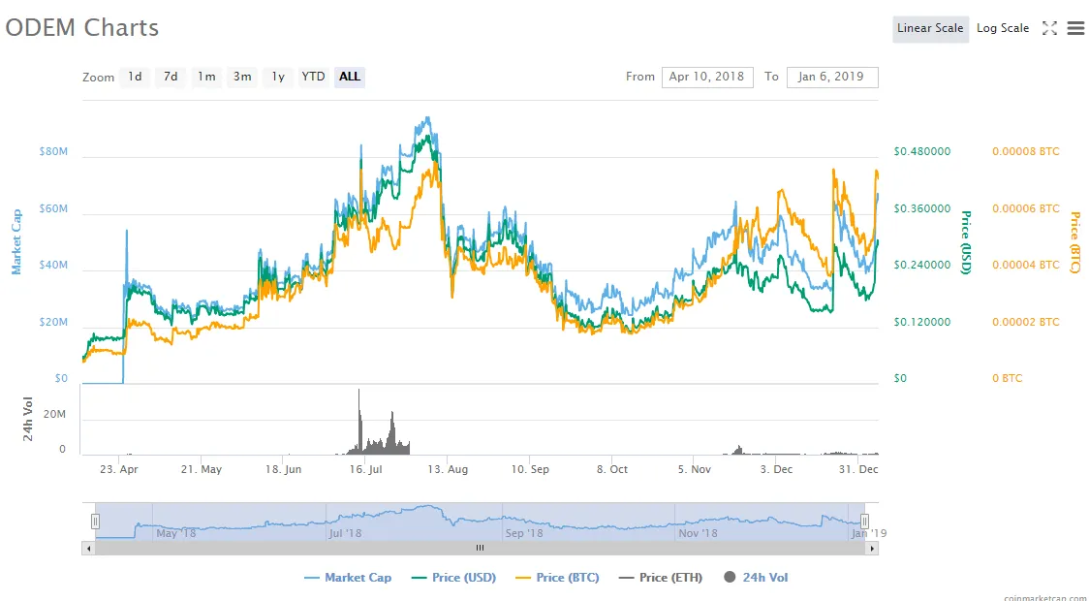Click the navigator scrollbar center grip
The width and height of the screenshot is (1089, 601).
[x=480, y=549]
